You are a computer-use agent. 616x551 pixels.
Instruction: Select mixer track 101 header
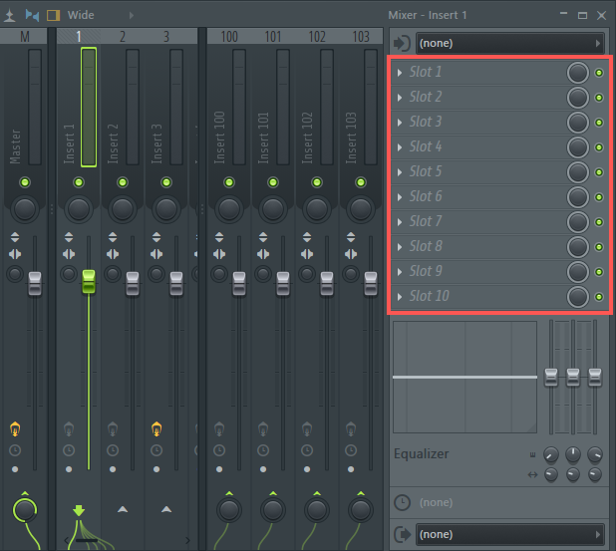(x=273, y=37)
